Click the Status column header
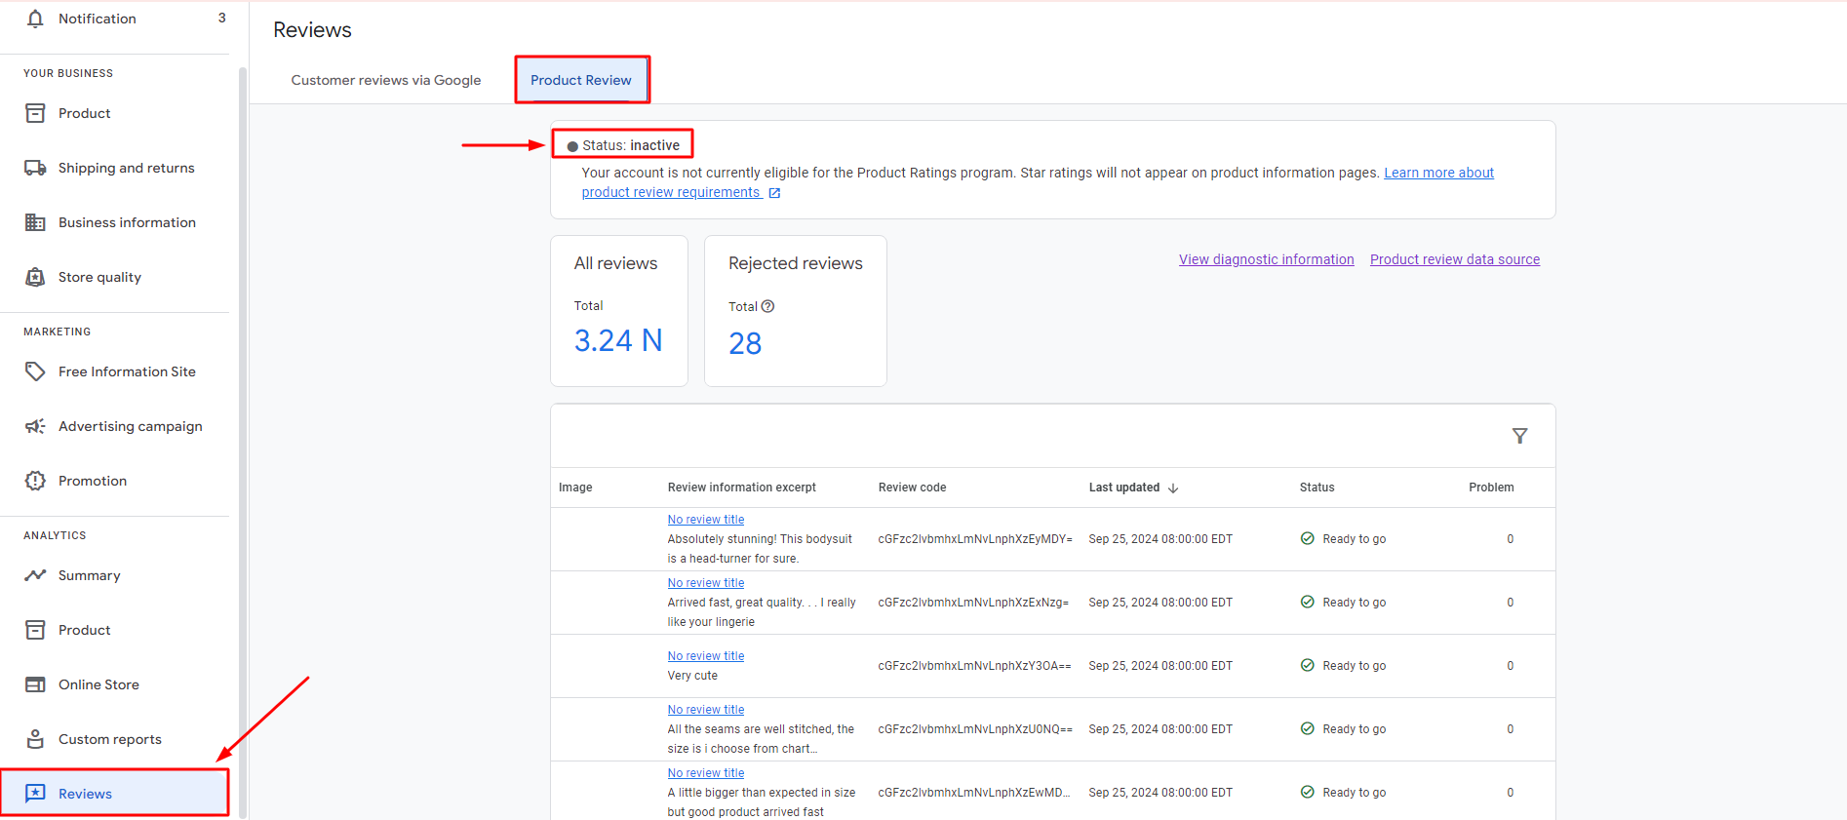This screenshot has width=1847, height=820. tap(1316, 488)
